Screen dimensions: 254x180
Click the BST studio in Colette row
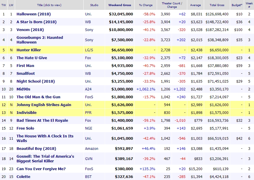(x=88, y=177)
